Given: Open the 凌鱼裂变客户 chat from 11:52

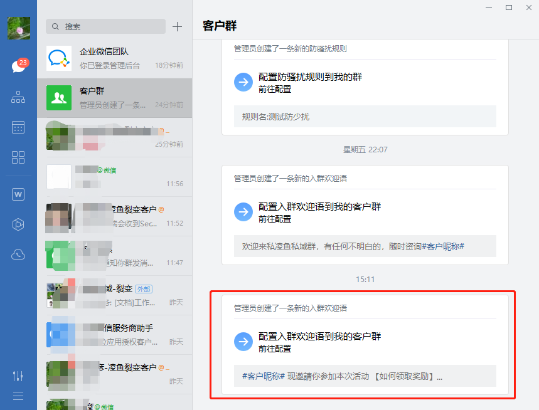Looking at the screenshot, I should (x=114, y=215).
